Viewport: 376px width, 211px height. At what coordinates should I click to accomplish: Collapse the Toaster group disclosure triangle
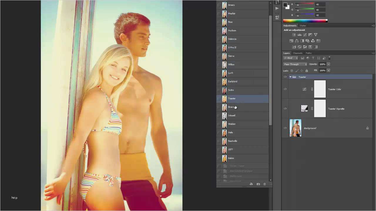pos(290,77)
